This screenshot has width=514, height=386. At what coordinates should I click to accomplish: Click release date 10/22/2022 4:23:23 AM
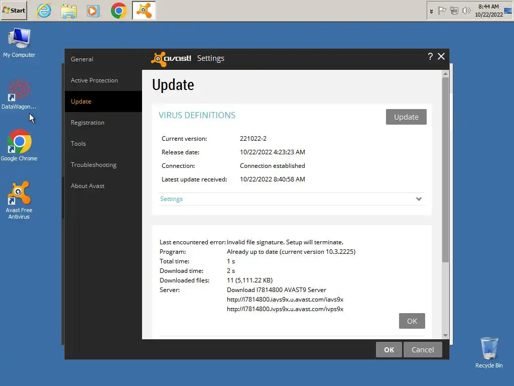273,152
